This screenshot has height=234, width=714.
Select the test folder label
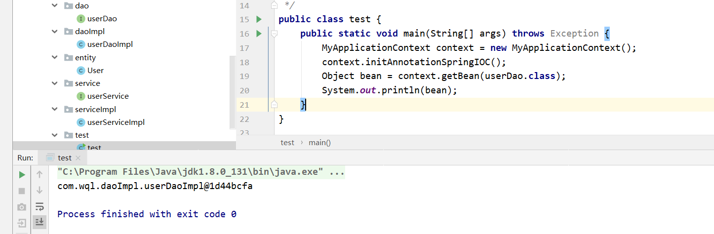tap(82, 135)
